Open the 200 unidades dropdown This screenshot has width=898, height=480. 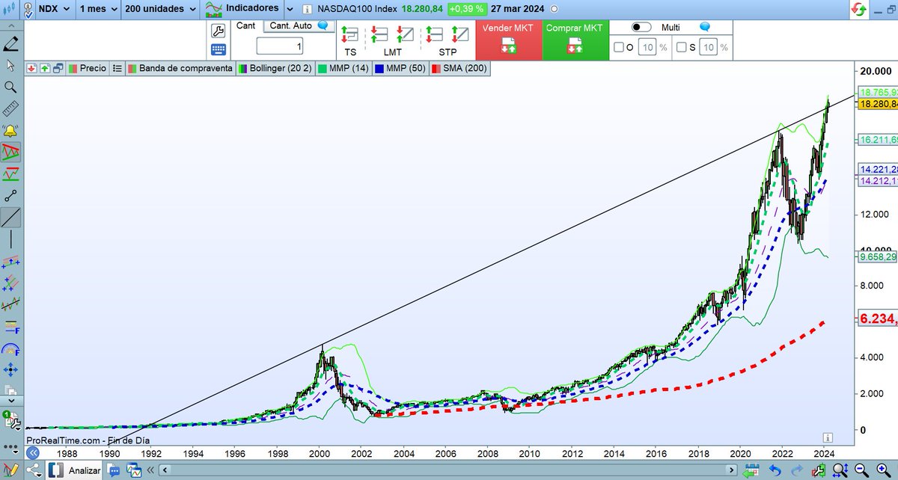pyautogui.click(x=160, y=9)
